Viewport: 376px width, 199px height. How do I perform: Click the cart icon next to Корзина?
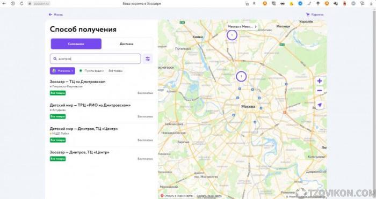308,14
